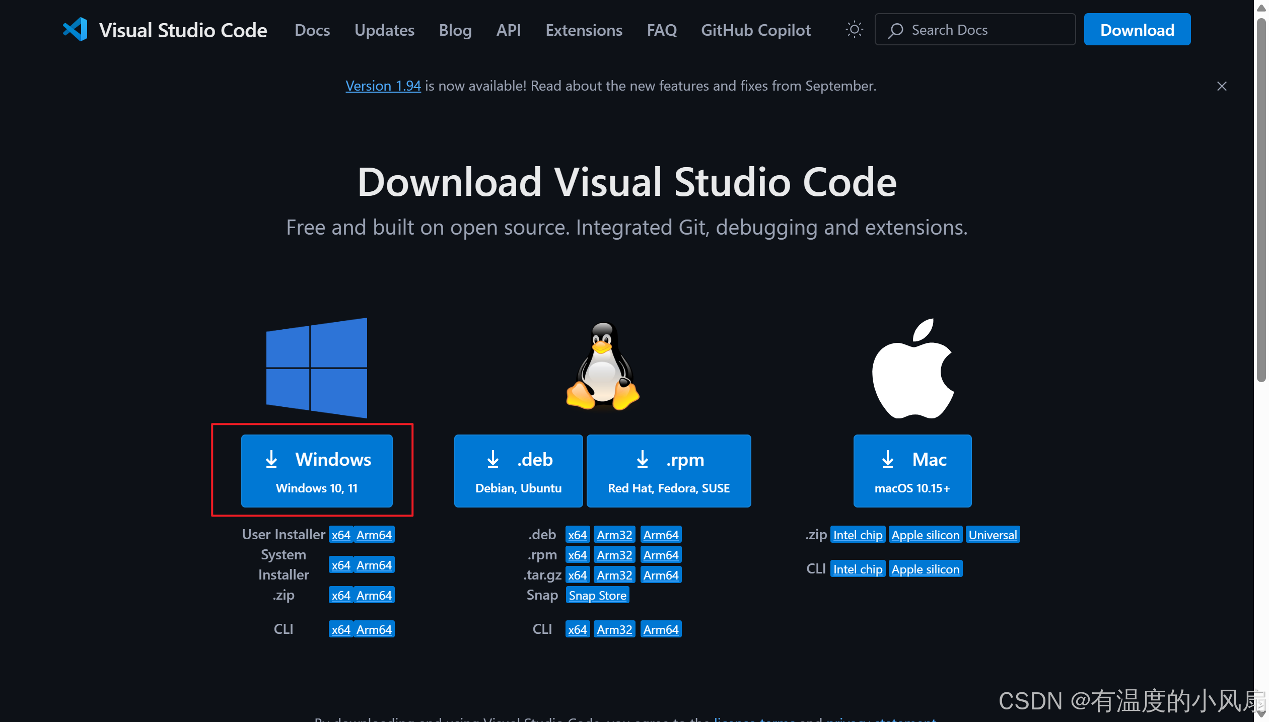Select Universal .zip for Mac
The height and width of the screenshot is (722, 1269).
[x=992, y=535]
